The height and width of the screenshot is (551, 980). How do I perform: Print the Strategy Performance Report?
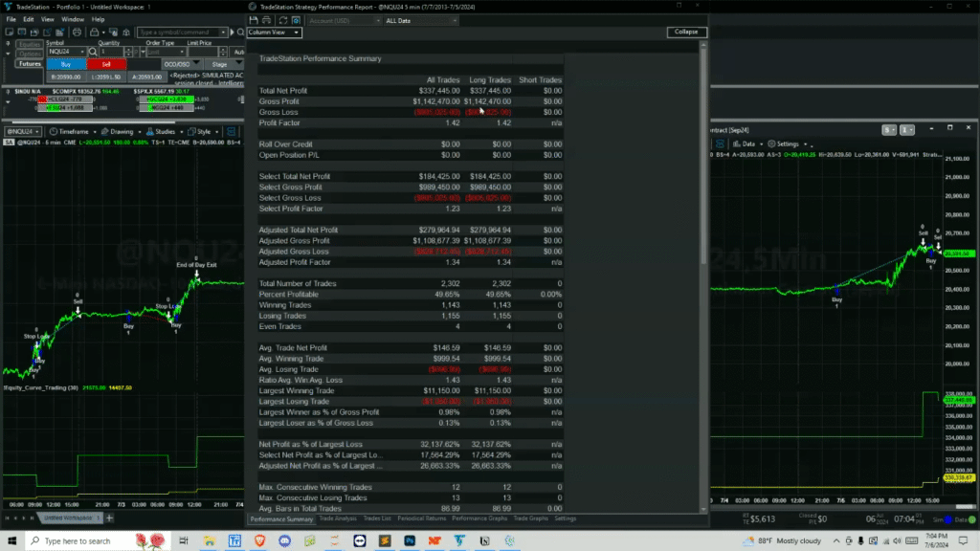click(267, 21)
